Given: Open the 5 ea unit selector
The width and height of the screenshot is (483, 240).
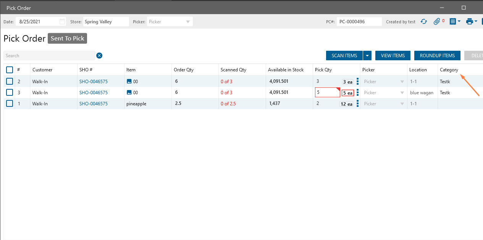Looking at the screenshot, I should (x=348, y=93).
